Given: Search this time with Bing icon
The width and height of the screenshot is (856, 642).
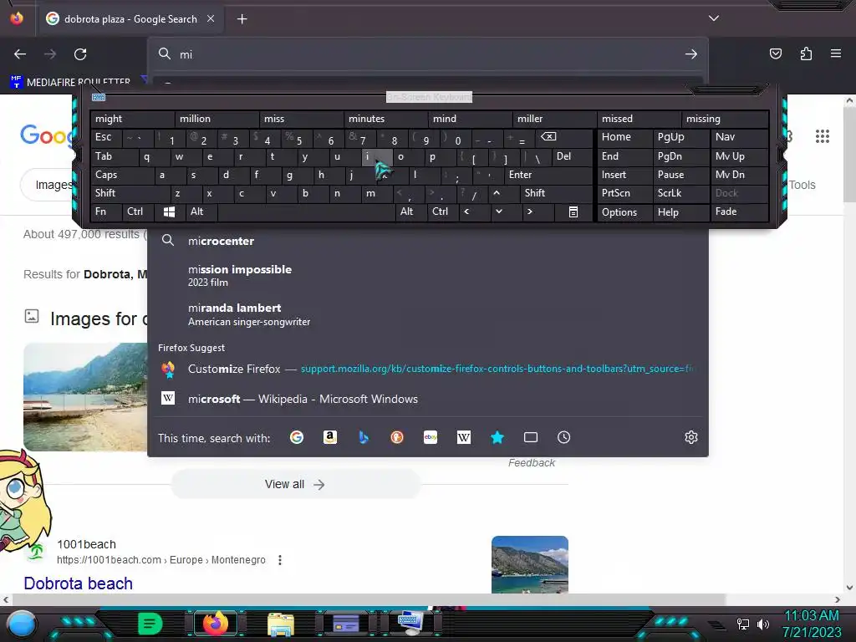Looking at the screenshot, I should (364, 437).
